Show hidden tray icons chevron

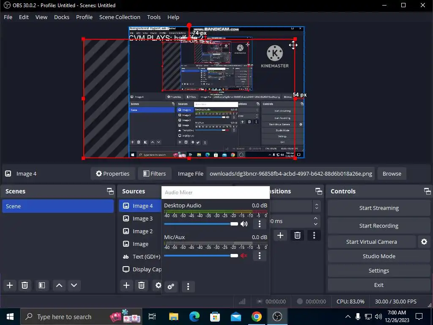coord(348,317)
